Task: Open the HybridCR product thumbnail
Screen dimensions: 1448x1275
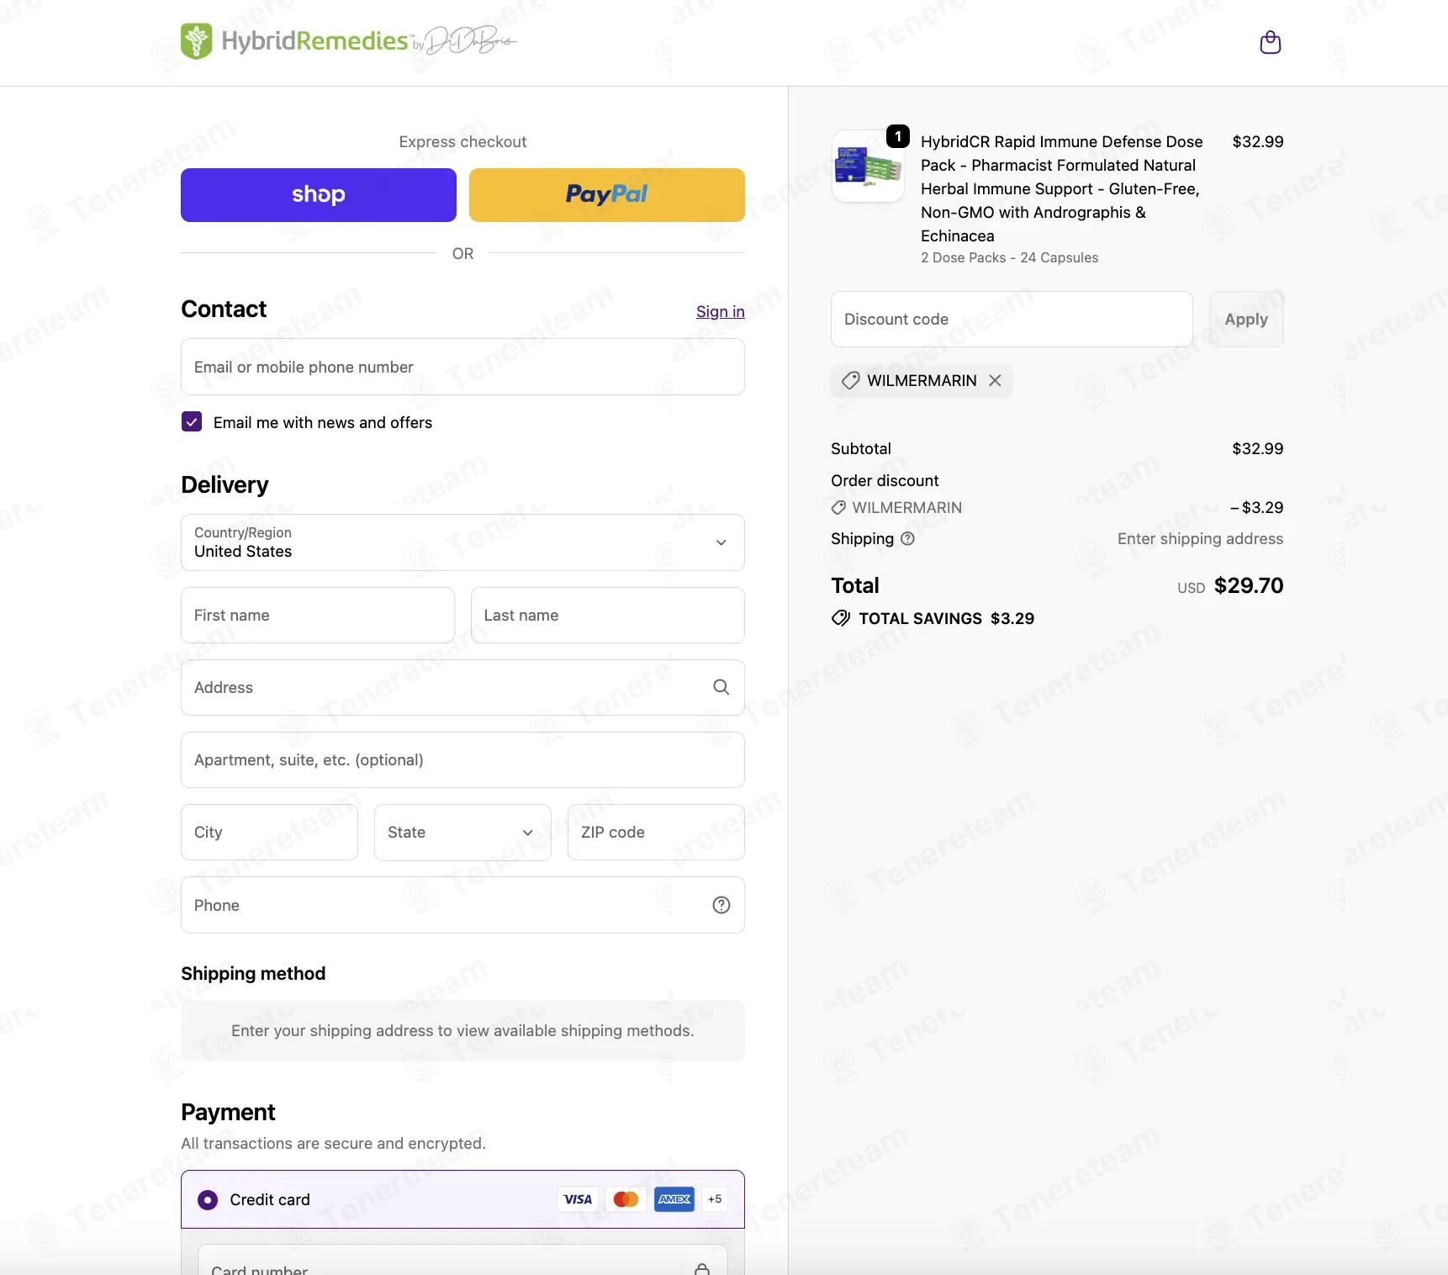Action: 868,166
